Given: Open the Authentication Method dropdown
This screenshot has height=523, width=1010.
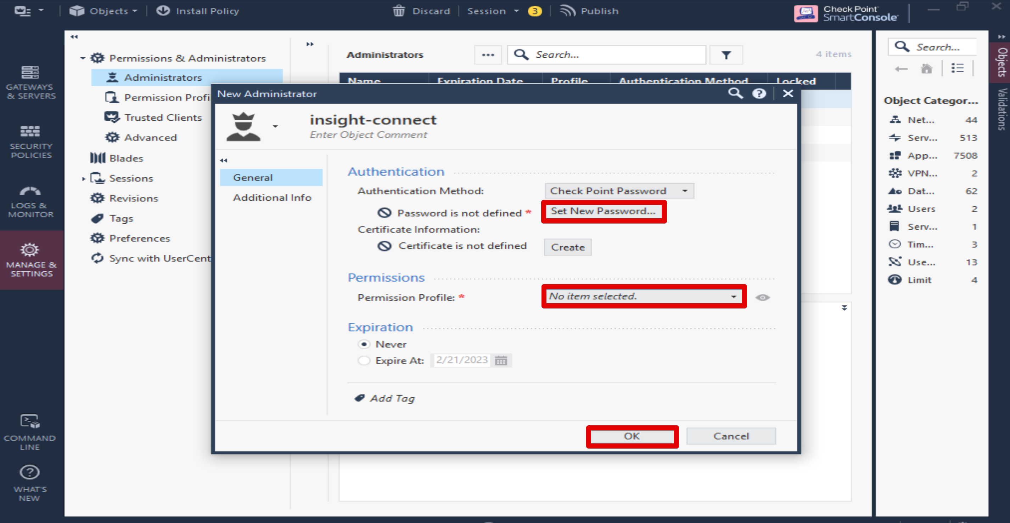Looking at the screenshot, I should click(x=619, y=191).
